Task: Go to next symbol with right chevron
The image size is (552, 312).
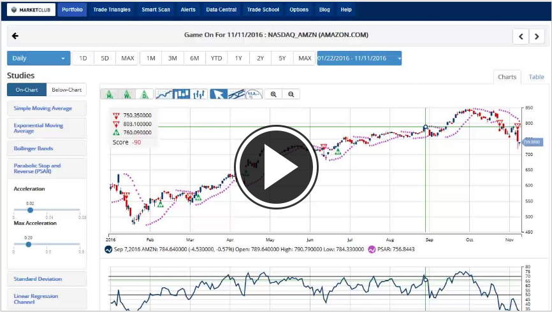Action: click(538, 36)
